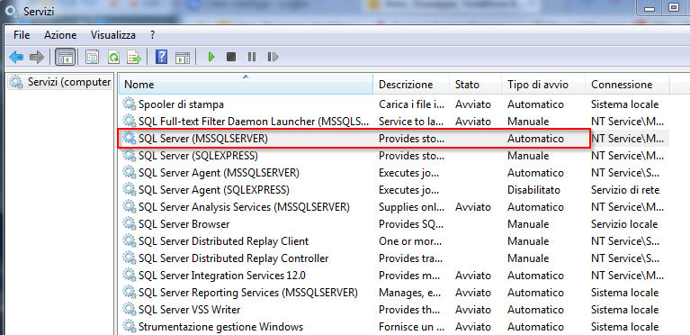Select the SQL Server Browser service
This screenshot has width=690, height=335.
(x=394, y=224)
